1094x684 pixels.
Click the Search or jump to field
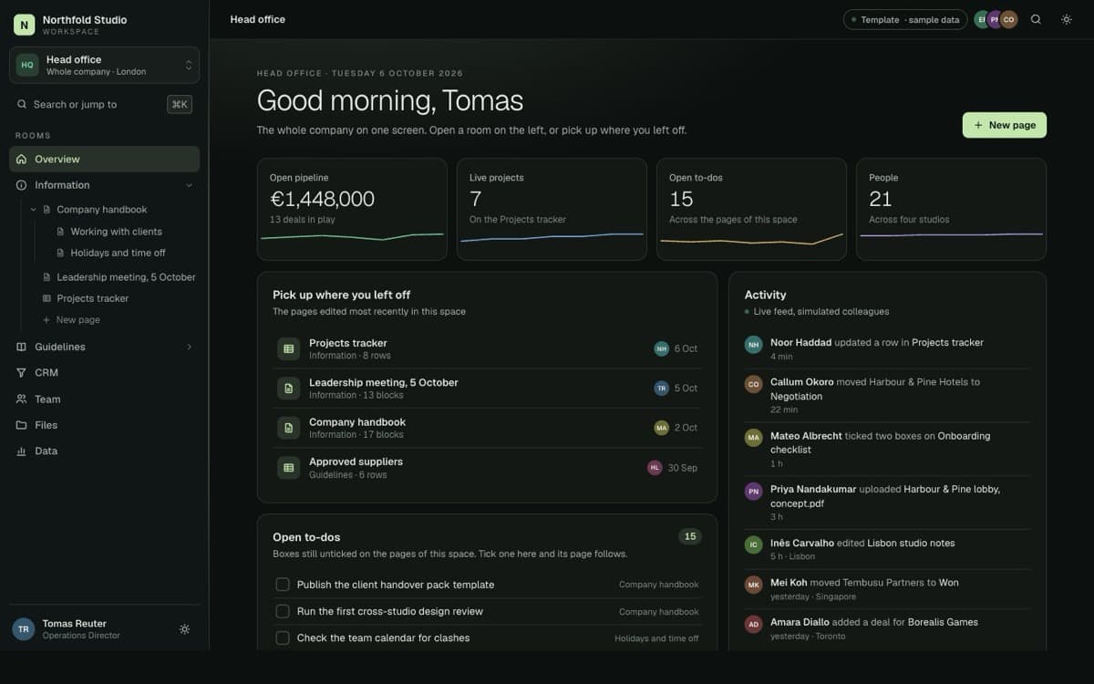click(105, 104)
